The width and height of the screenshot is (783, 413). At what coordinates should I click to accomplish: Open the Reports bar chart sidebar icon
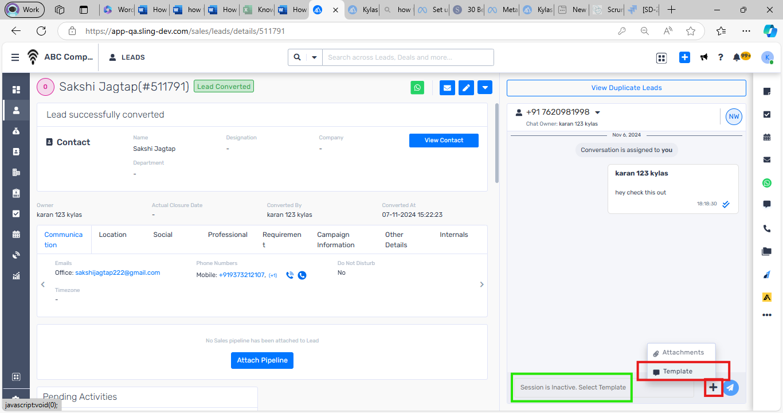click(16, 275)
